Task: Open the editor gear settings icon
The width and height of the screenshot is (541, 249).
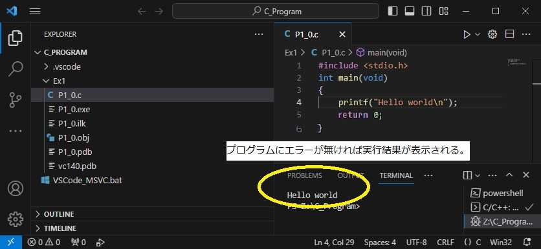Action: tap(492, 34)
